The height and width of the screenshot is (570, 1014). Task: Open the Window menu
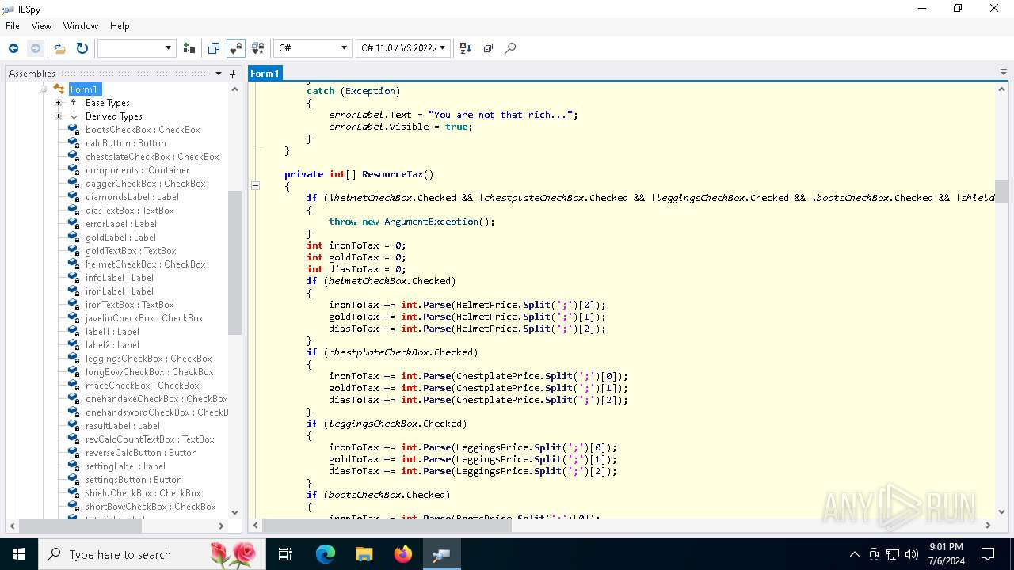pyautogui.click(x=81, y=26)
